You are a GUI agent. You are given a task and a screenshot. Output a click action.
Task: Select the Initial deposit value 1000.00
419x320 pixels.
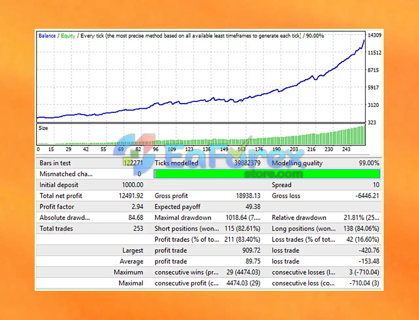133,185
